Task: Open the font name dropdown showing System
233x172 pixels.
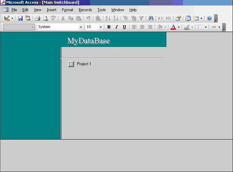Action: point(81,27)
